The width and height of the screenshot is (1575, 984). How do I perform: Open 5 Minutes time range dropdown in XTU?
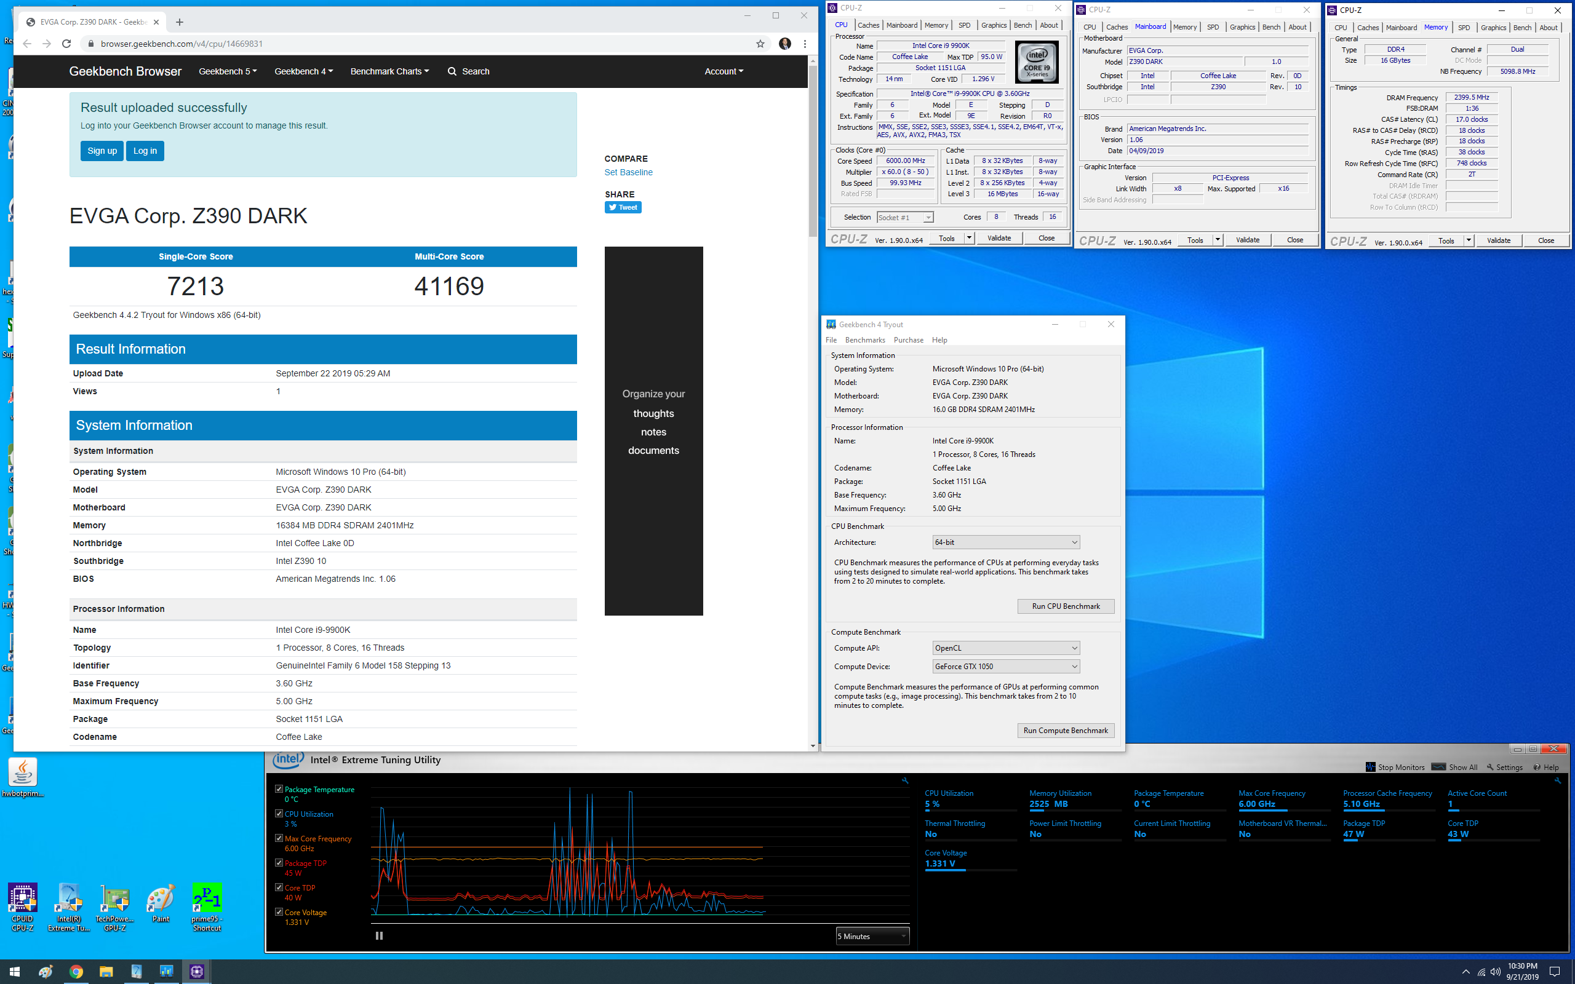coord(872,937)
